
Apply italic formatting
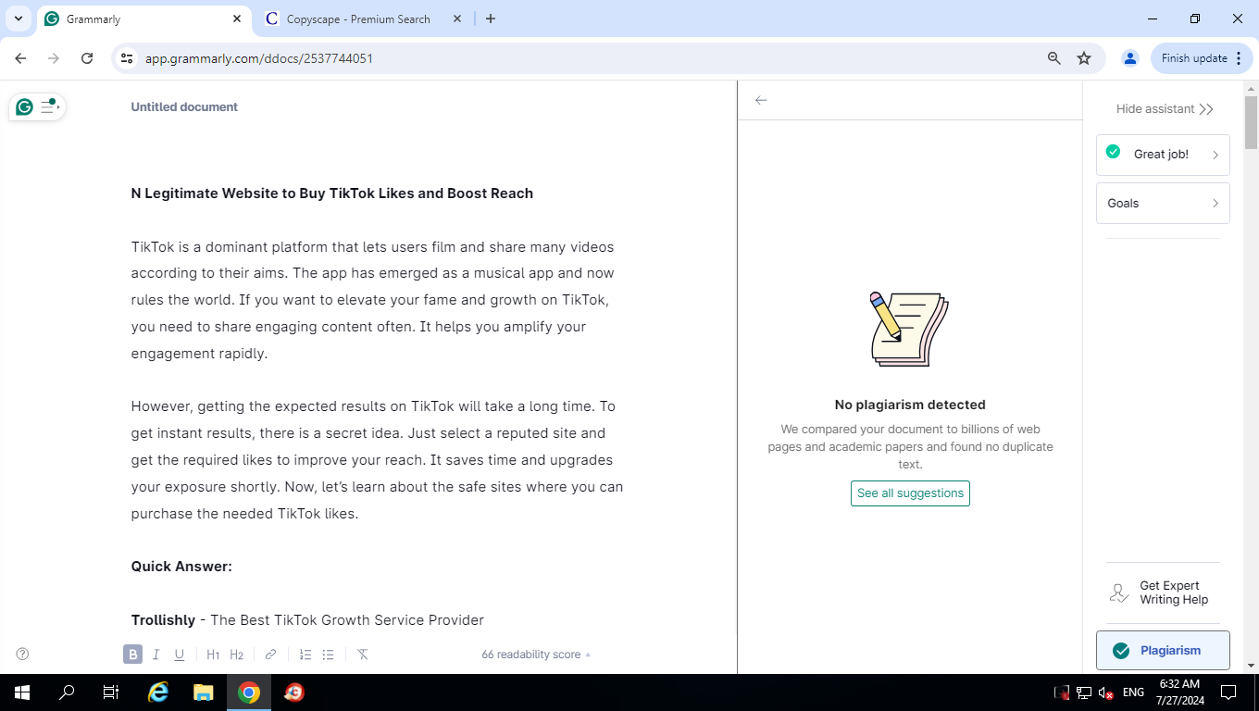[156, 655]
